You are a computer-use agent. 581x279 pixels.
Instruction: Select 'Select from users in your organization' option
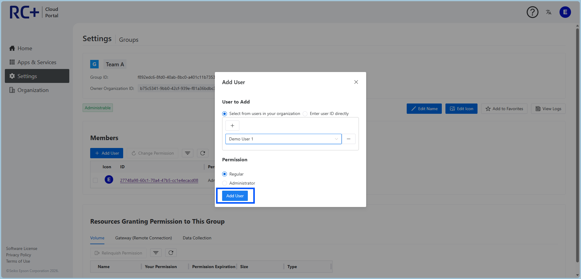(225, 114)
